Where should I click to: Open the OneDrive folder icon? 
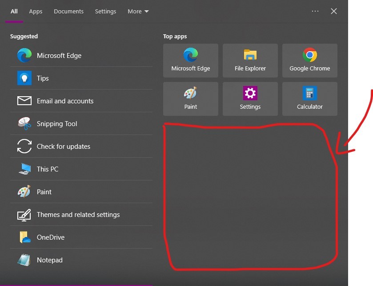click(x=25, y=237)
